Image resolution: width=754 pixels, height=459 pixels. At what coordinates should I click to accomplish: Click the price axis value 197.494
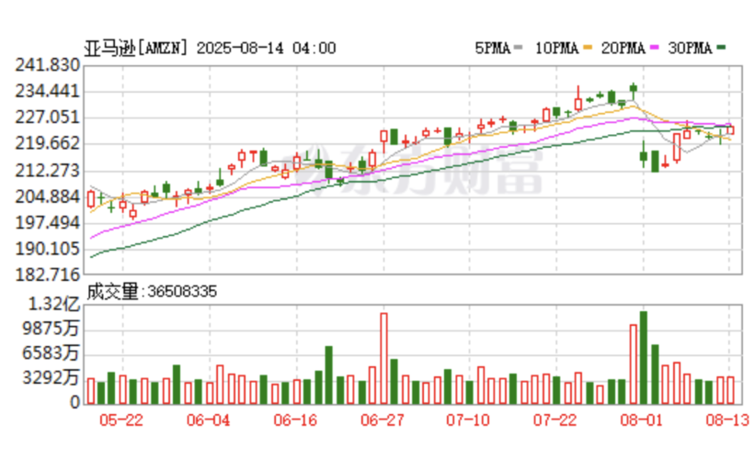[47, 223]
